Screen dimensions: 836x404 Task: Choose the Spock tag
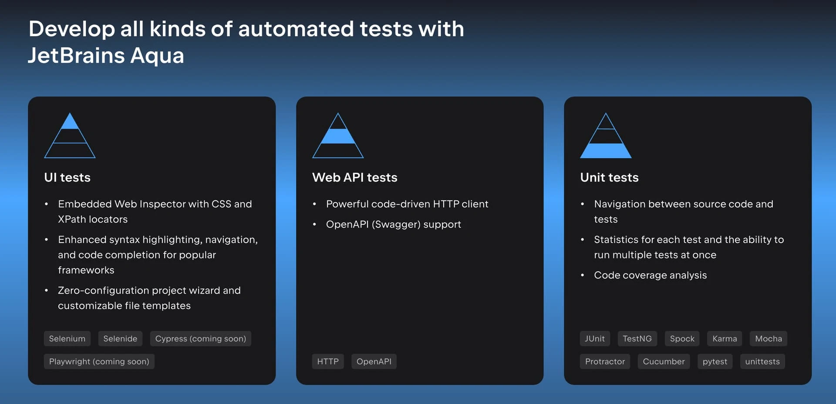[682, 339]
